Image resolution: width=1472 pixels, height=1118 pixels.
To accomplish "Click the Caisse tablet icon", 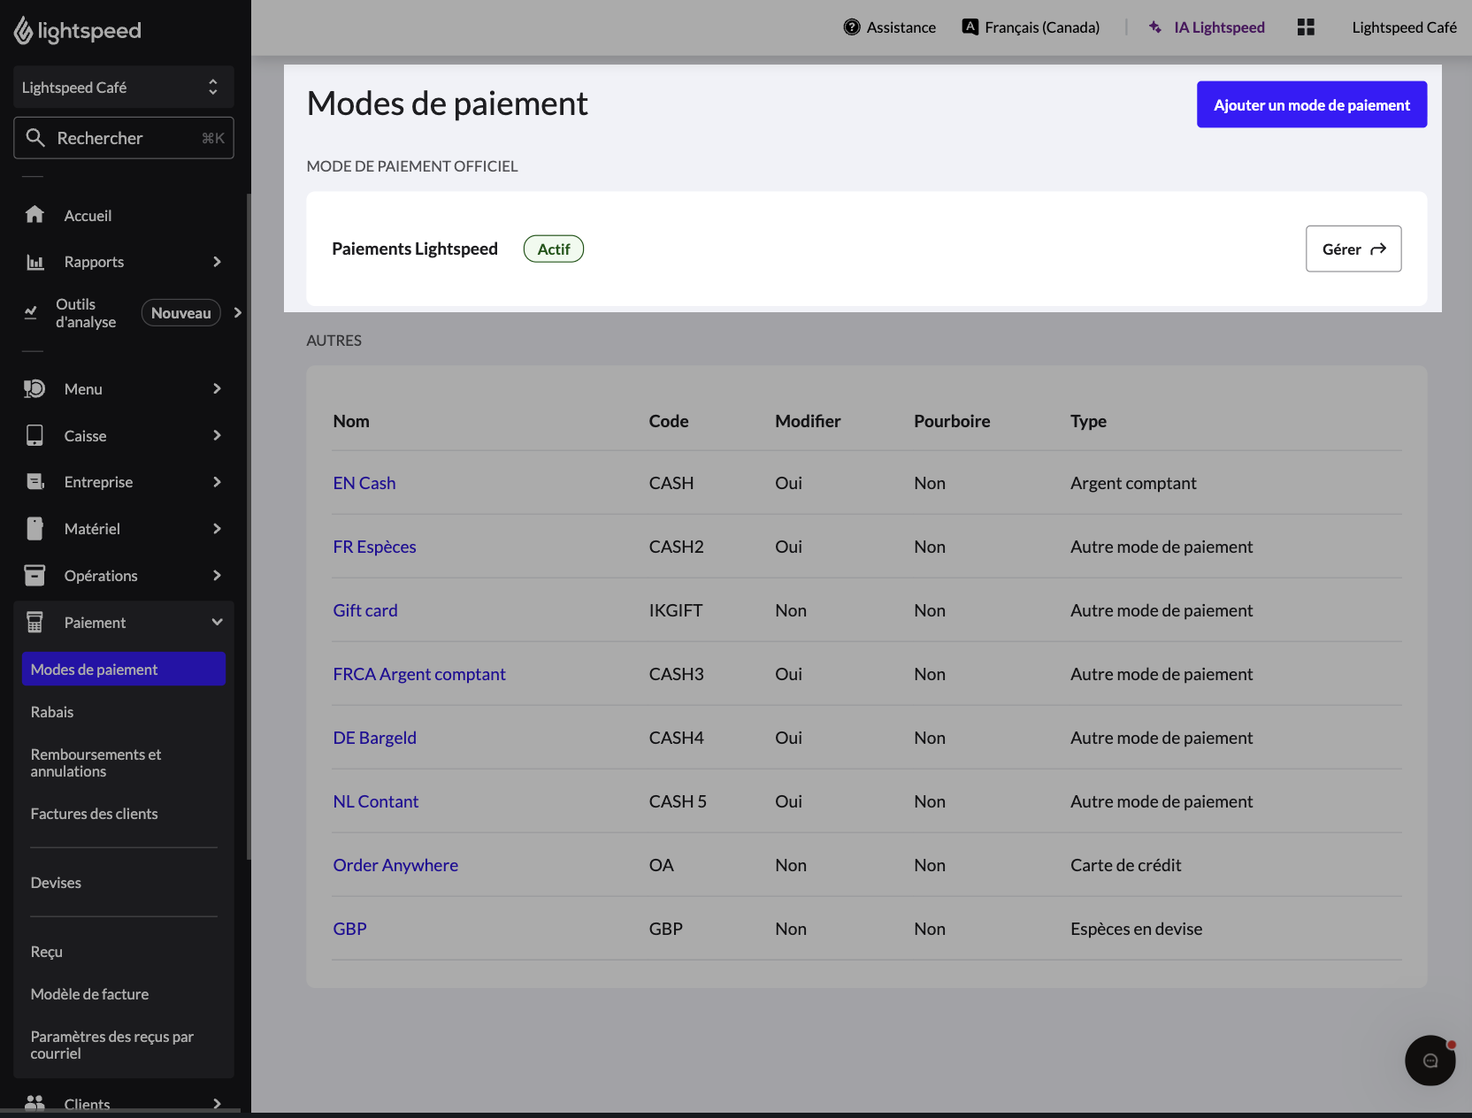I will tap(34, 435).
